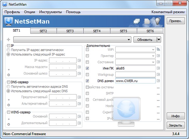The width and height of the screenshot is (189, 139).
Task: Open Hosts settings ellipsis
Action: pos(158,107)
